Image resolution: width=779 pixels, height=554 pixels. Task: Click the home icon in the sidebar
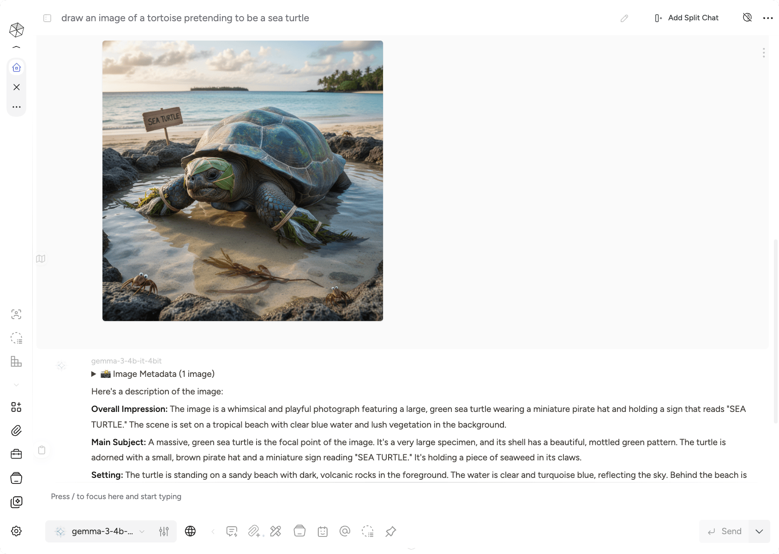click(x=17, y=68)
